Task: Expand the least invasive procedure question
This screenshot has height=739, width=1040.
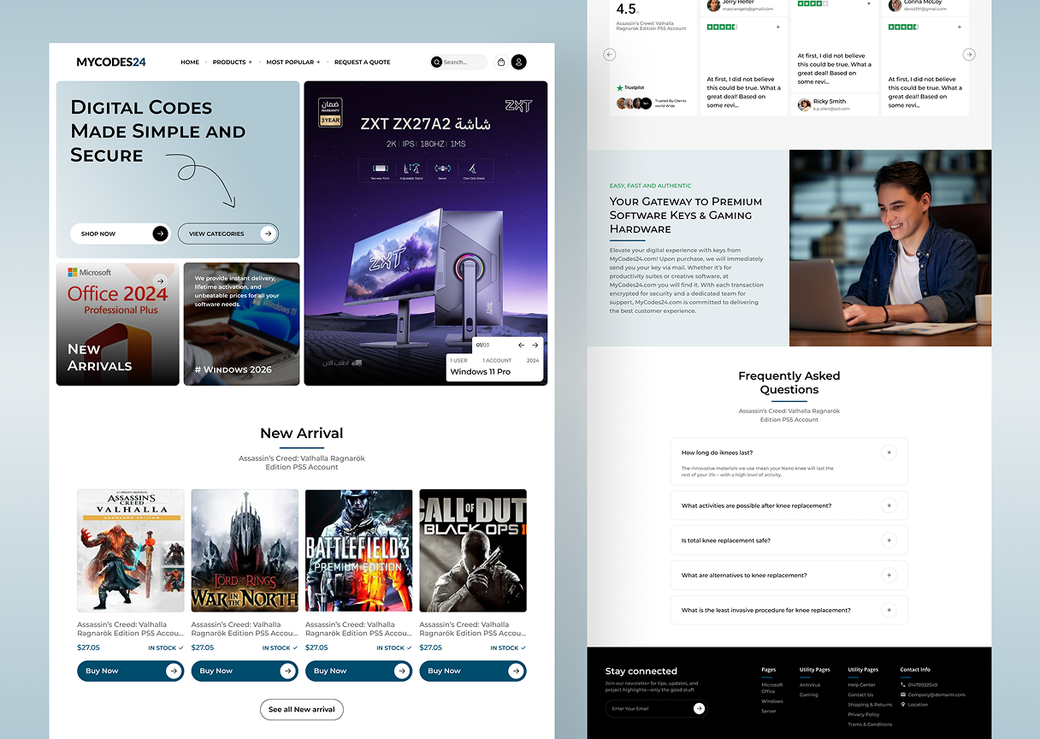Action: tap(889, 610)
